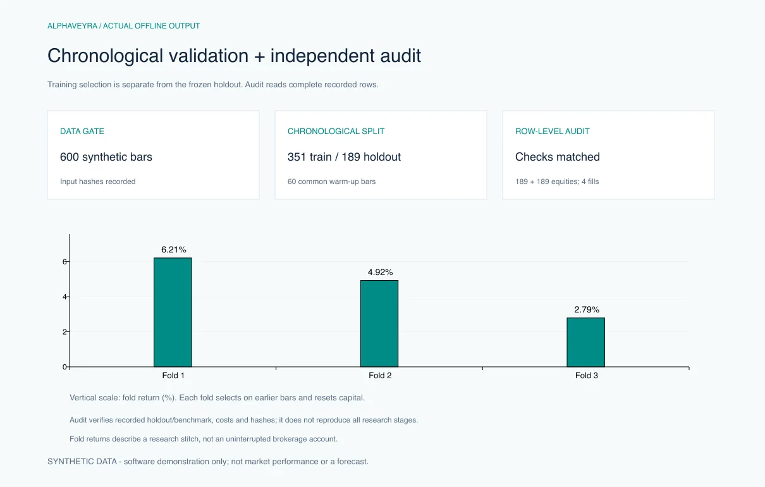Select the '600 synthetic bars' value
The image size is (765, 487).
click(x=106, y=157)
